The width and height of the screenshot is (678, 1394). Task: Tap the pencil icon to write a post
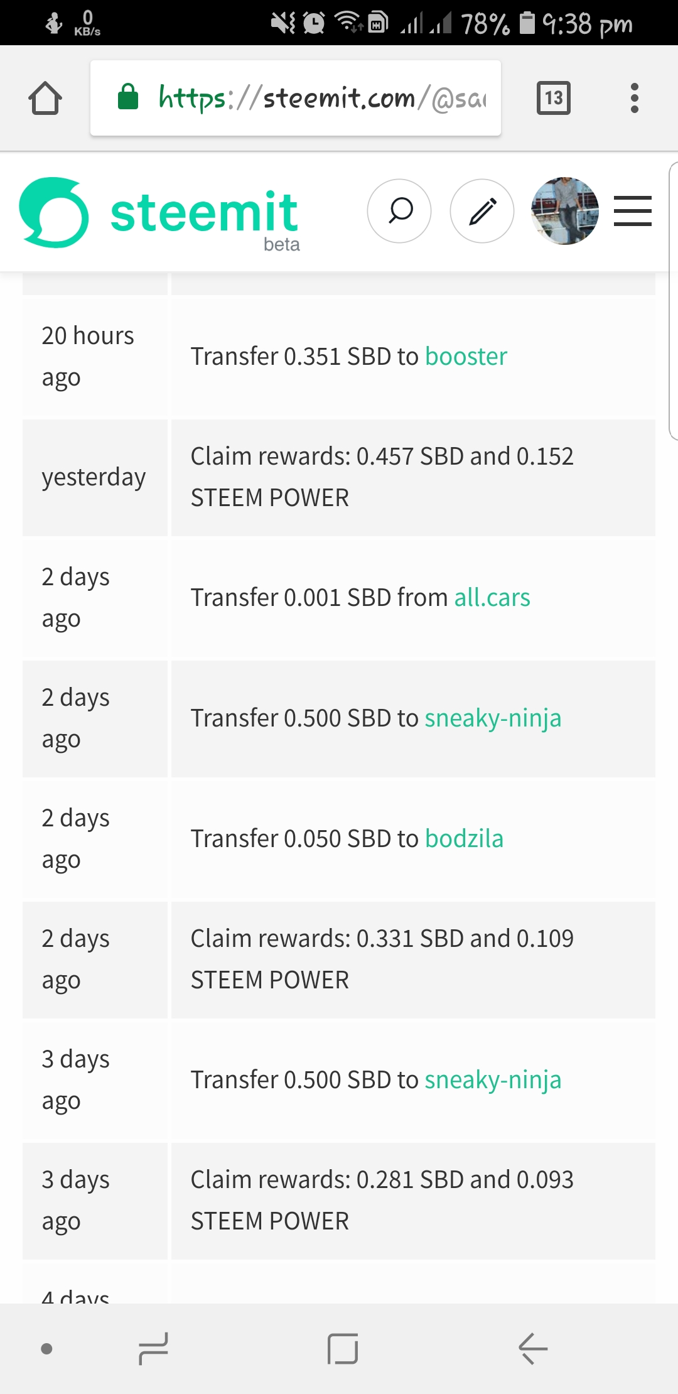point(482,211)
